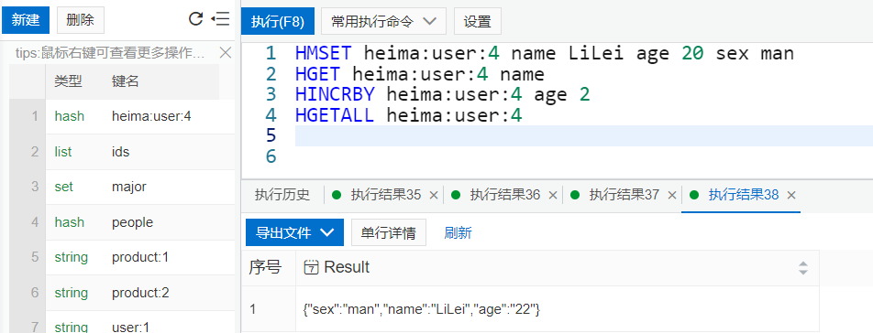The image size is (873, 333).
Task: Close the 执行结果35 tab
Action: pos(434,195)
